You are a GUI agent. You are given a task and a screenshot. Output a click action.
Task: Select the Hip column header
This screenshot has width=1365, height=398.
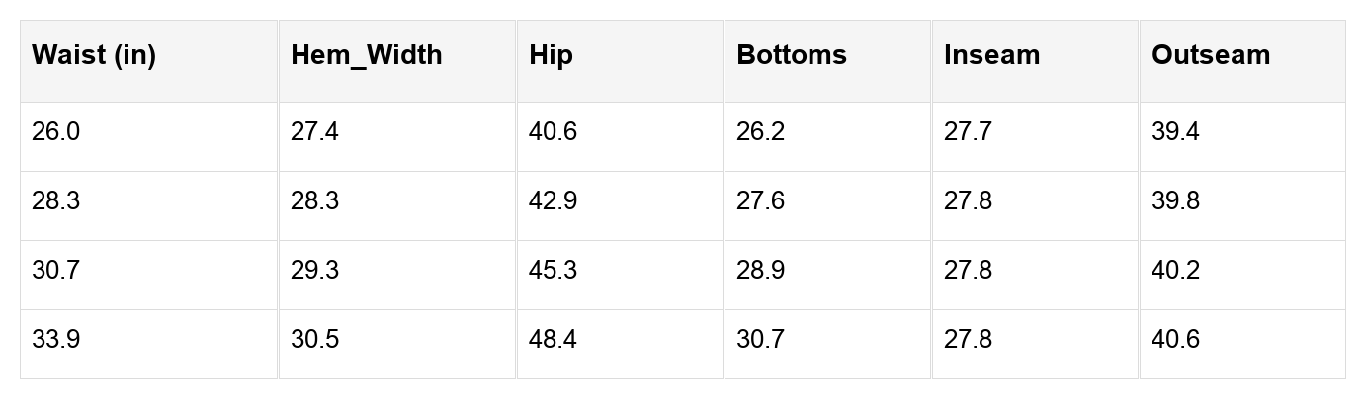pos(551,55)
